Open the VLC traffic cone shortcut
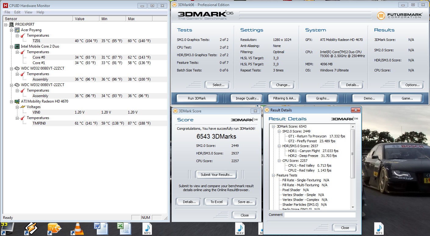The height and width of the screenshot is (236, 430). [77, 229]
